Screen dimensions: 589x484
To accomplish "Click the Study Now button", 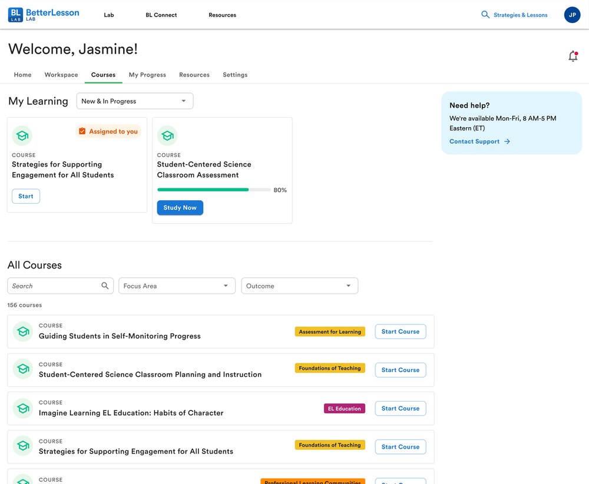I will point(180,208).
